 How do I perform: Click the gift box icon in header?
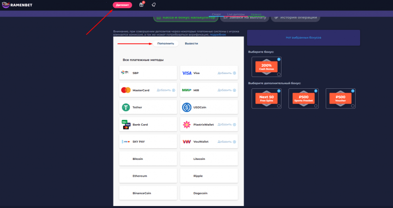(141, 5)
